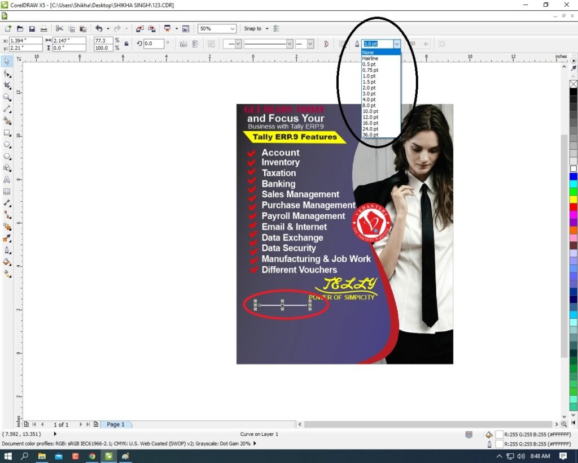Create a new document
Viewport: 578px width, 463px height.
click(x=8, y=28)
